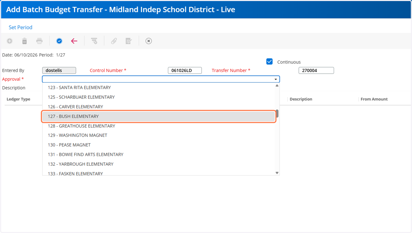Click the dropdown list scroll down arrow
Screen dimensions: 412x233
(x=277, y=173)
